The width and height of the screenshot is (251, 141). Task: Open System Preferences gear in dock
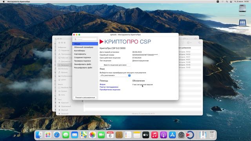click(181, 135)
